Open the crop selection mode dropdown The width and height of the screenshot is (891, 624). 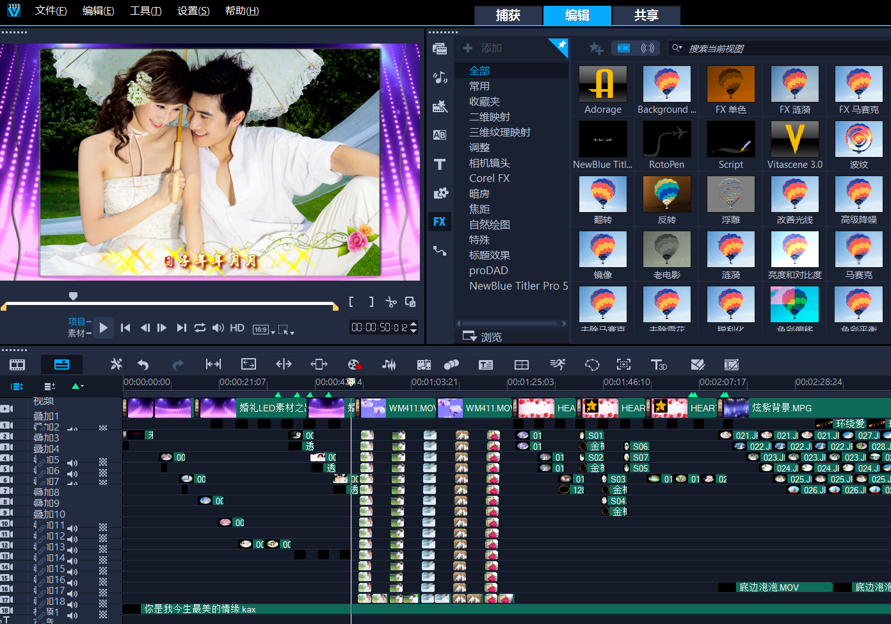tap(286, 329)
